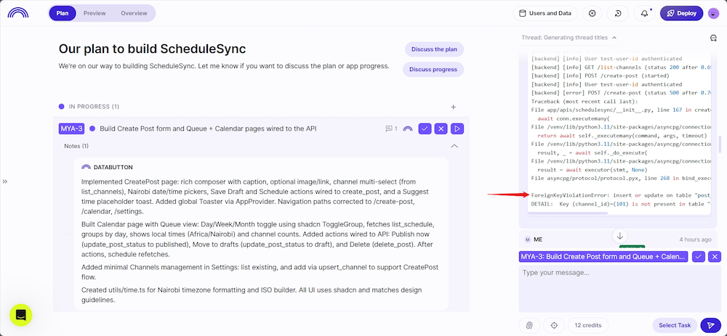The height and width of the screenshot is (336, 727).
Task: Click the MYA-3 task chip above message box
Action: (x=603, y=257)
